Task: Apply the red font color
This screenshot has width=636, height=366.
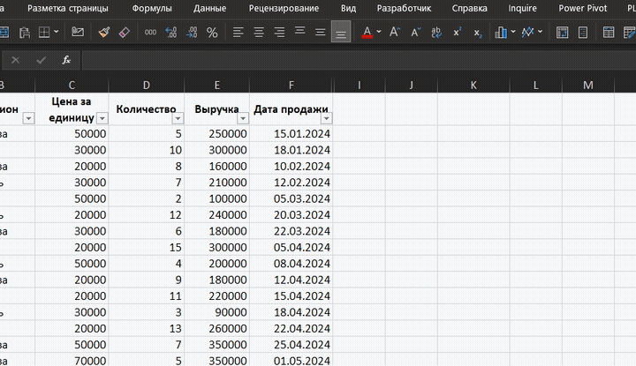Action: pos(367,32)
